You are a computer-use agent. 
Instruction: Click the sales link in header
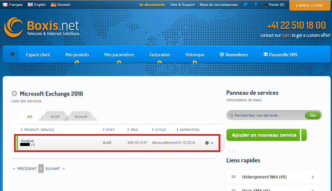[x=286, y=35]
